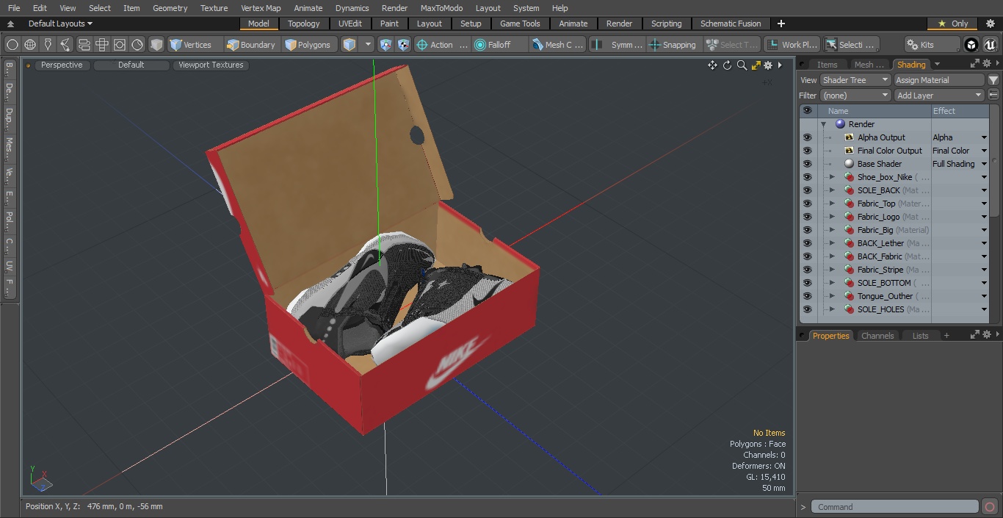This screenshot has height=518, width=1003.
Task: Open the Add Layer dropdown
Action: (x=939, y=96)
